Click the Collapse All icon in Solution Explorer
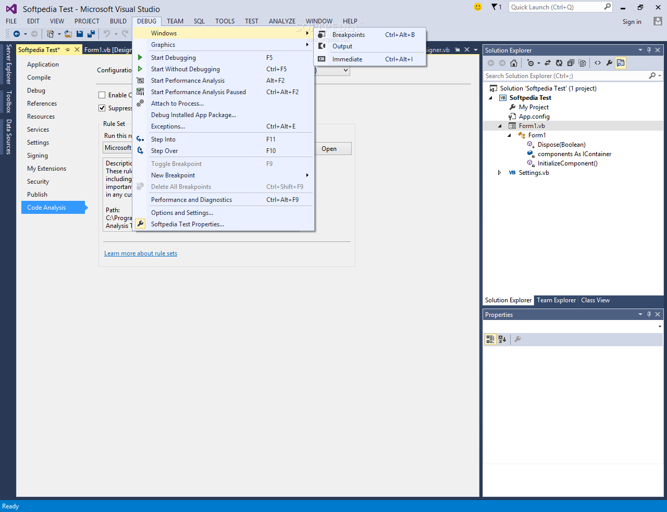 pos(571,63)
